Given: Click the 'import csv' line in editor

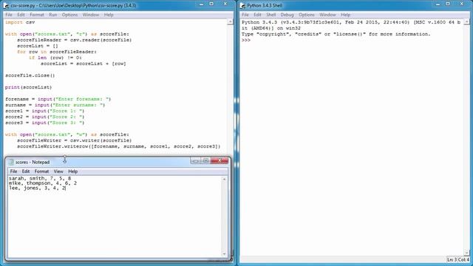Looking at the screenshot, I should pos(20,22).
